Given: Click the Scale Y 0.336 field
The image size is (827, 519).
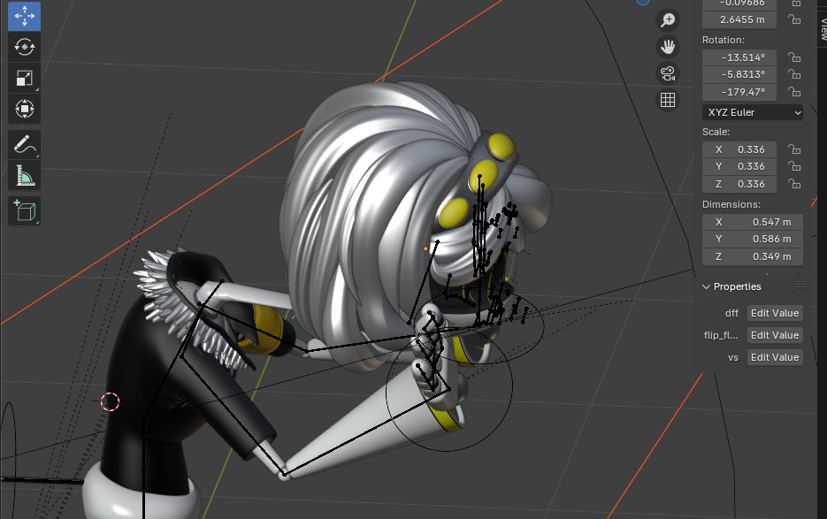Looking at the screenshot, I should tap(739, 166).
